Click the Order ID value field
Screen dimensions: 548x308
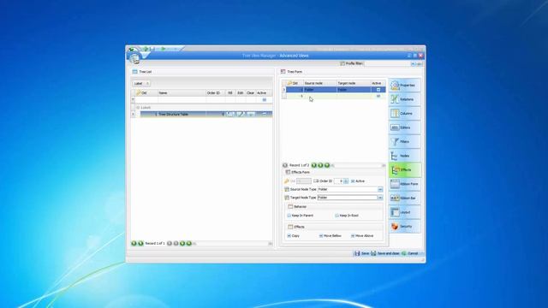(339, 181)
